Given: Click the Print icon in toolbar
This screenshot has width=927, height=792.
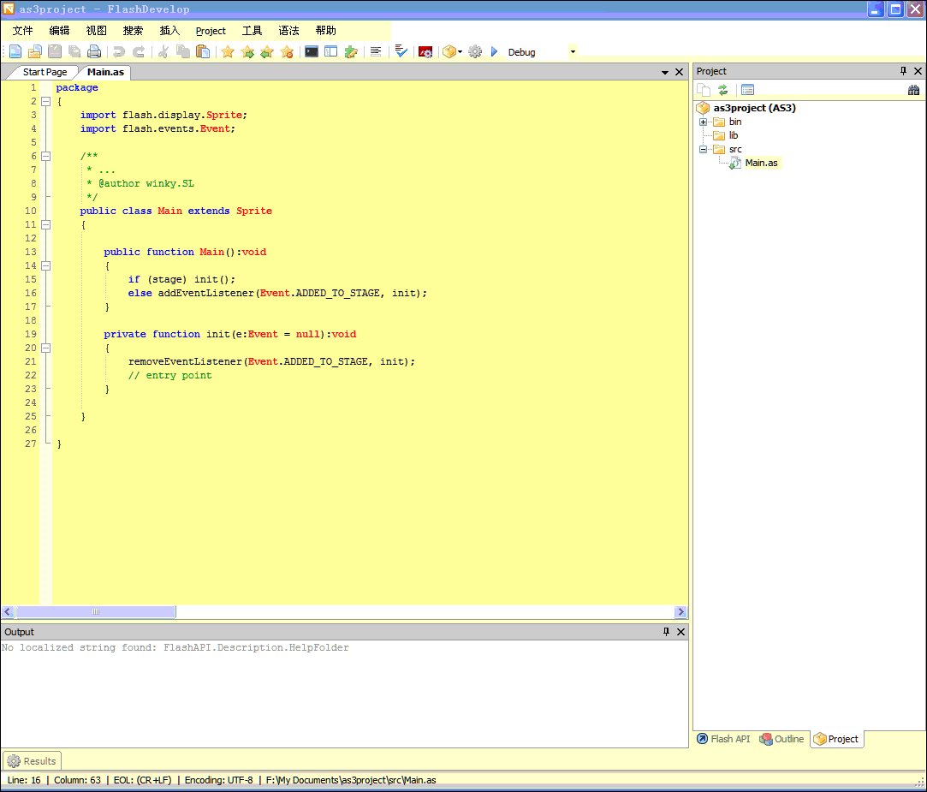Looking at the screenshot, I should click(x=94, y=52).
